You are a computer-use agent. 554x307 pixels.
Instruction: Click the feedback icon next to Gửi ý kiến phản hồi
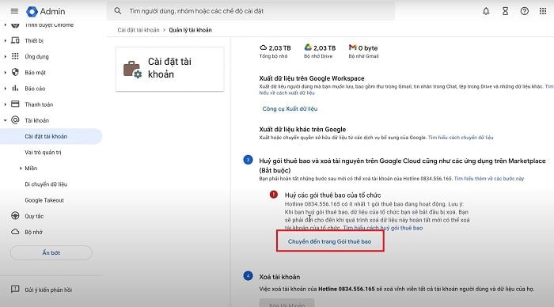point(15,290)
